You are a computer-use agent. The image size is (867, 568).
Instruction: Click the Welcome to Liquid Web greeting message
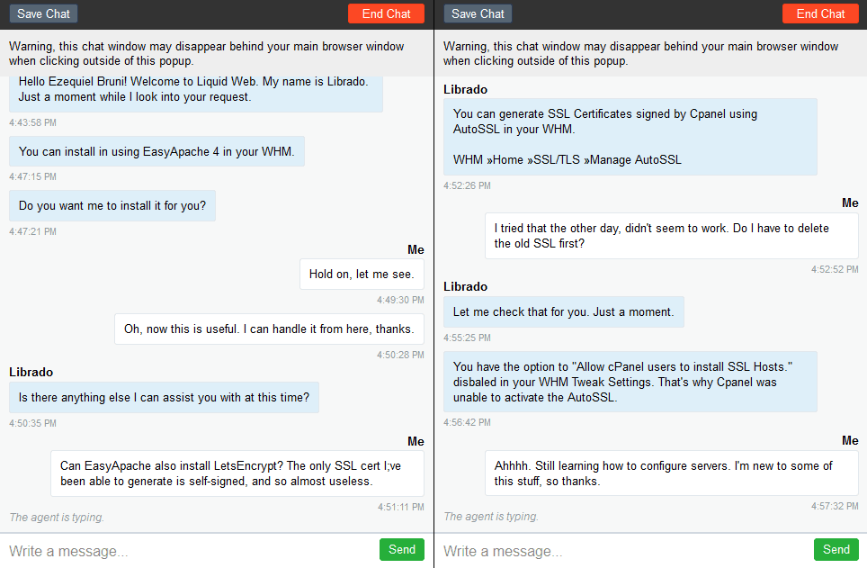(x=196, y=93)
